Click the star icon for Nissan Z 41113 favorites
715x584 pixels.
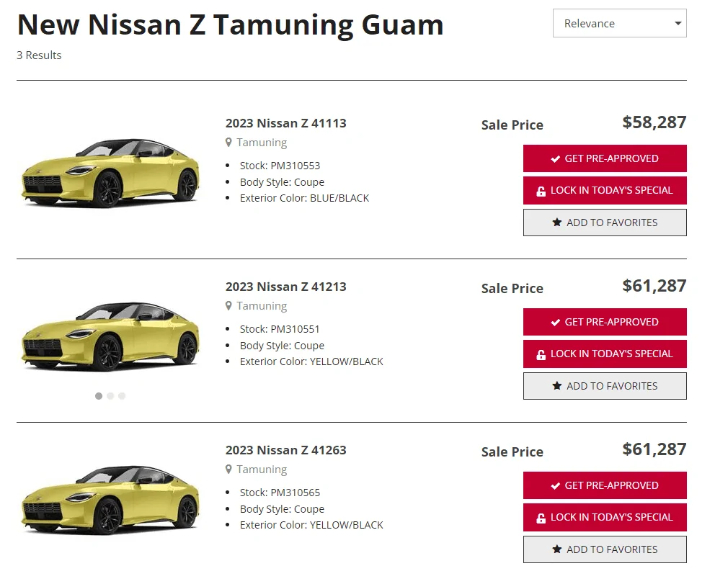(556, 223)
